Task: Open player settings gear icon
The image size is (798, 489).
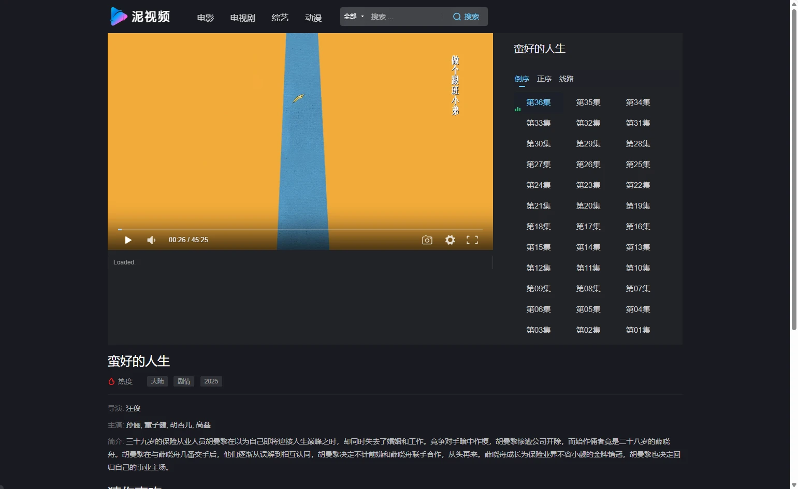Action: tap(450, 240)
